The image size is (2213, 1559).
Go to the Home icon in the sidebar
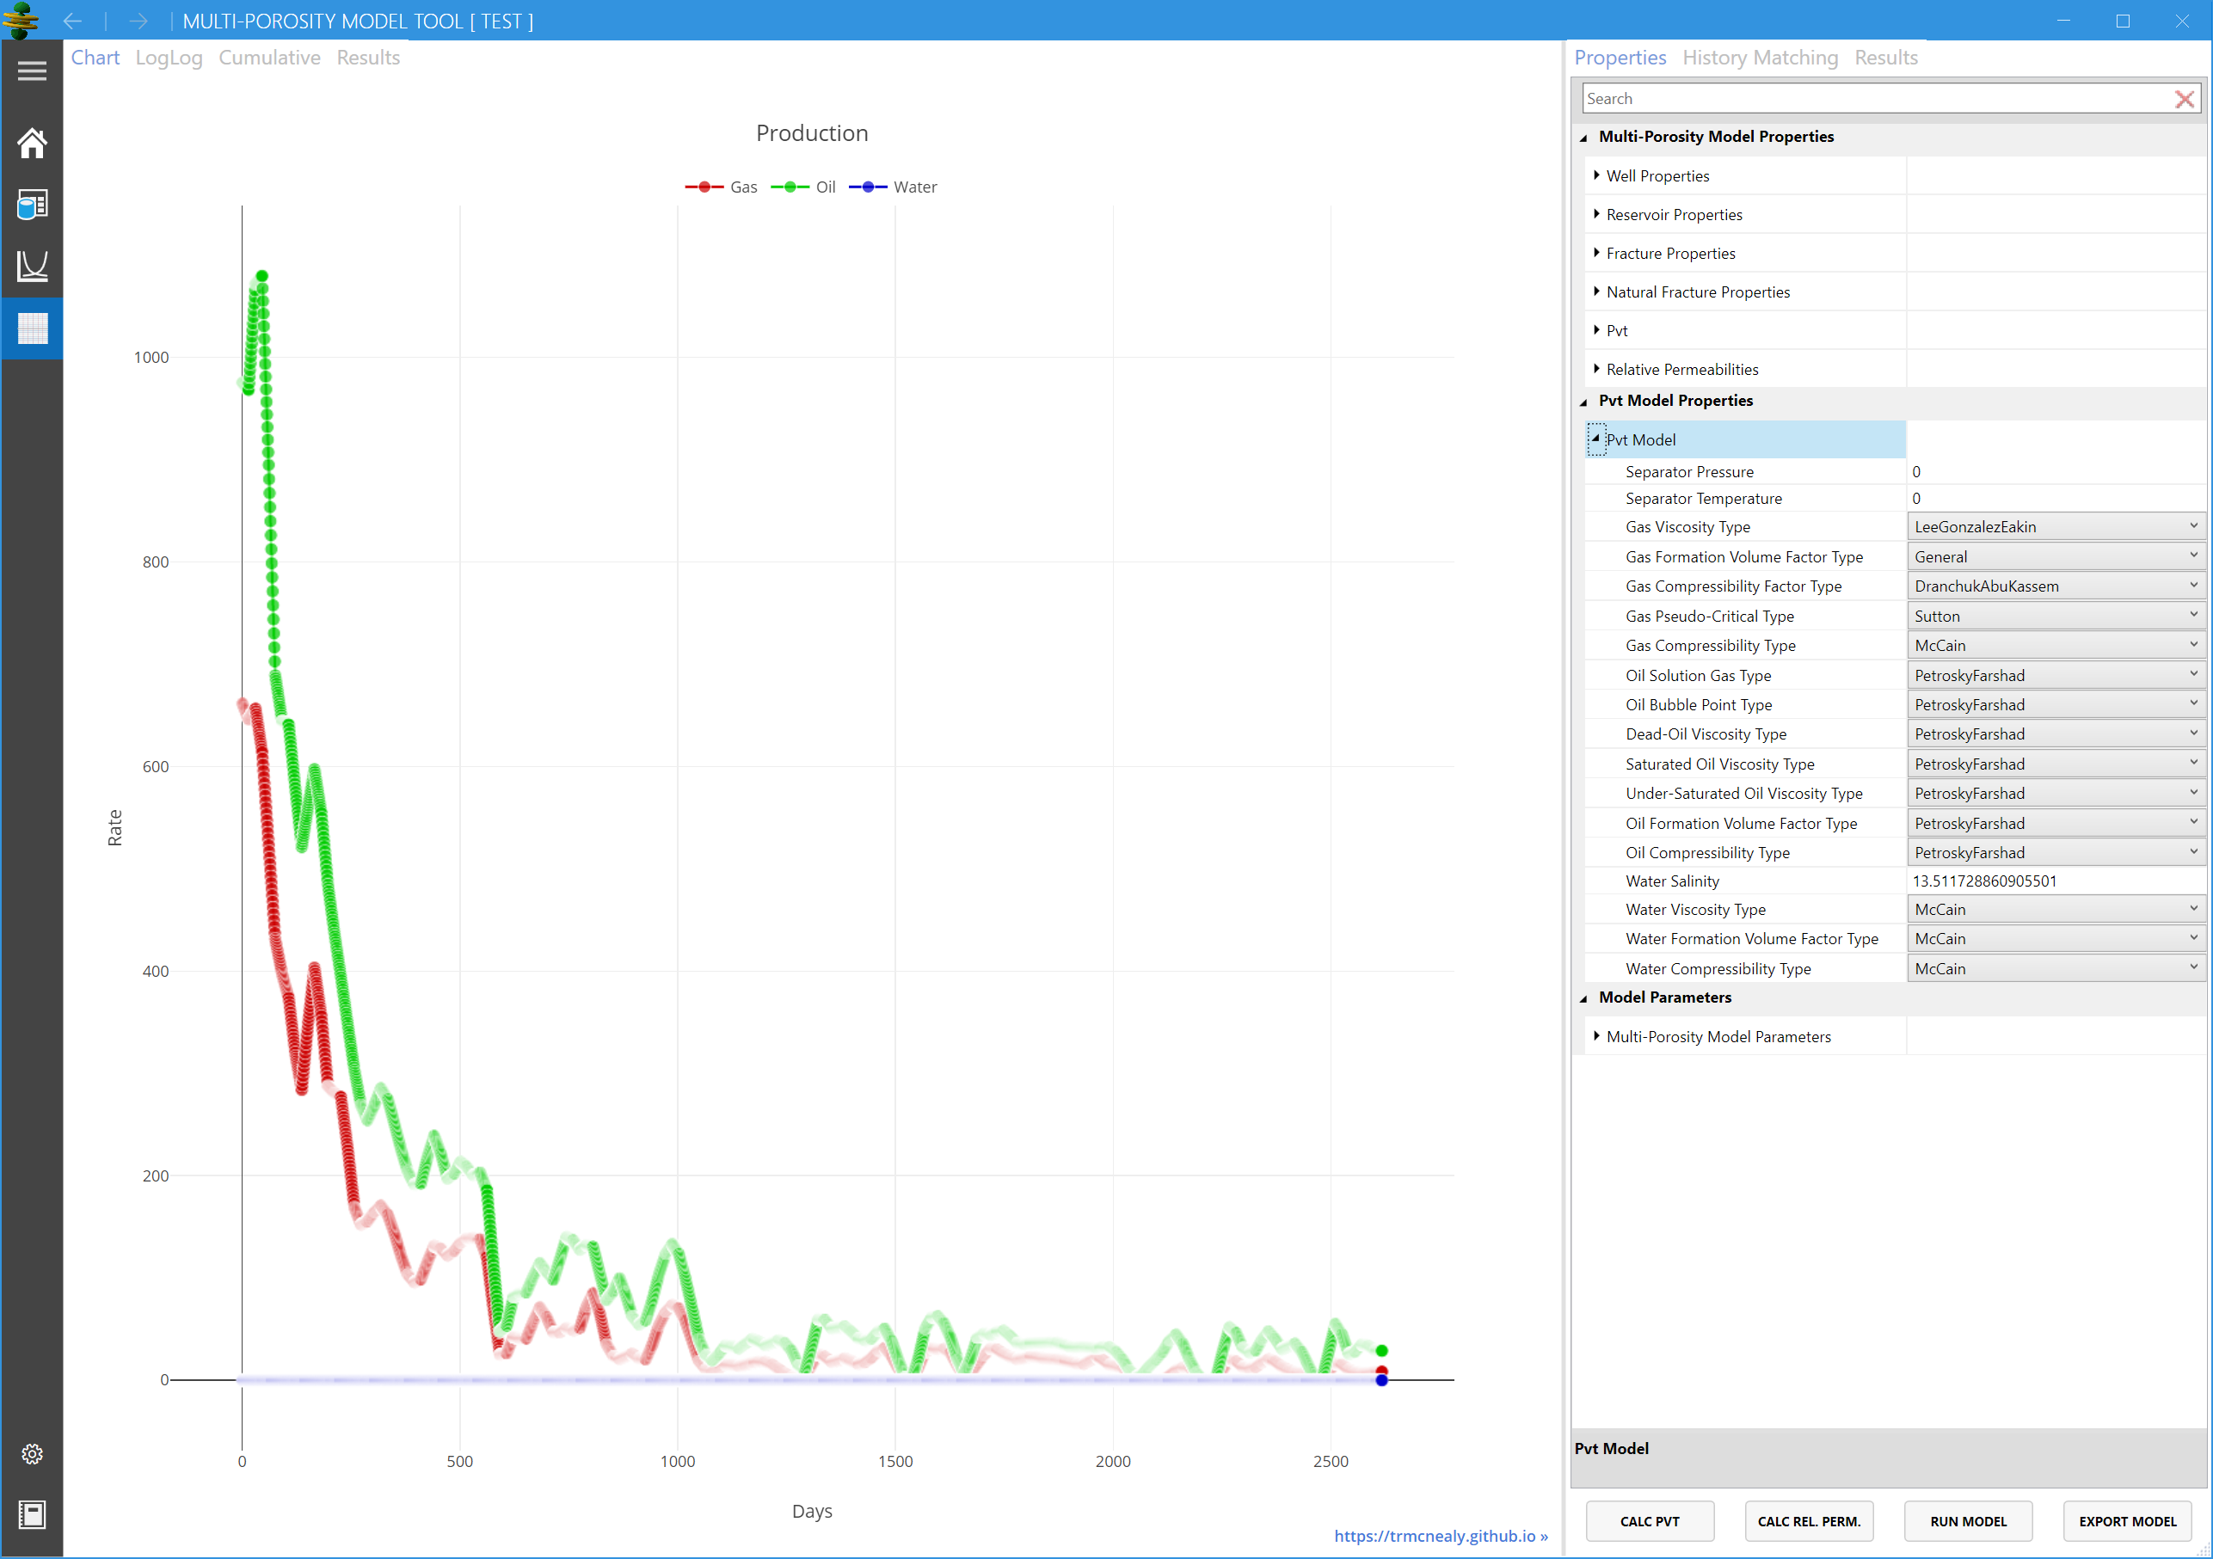click(x=32, y=144)
